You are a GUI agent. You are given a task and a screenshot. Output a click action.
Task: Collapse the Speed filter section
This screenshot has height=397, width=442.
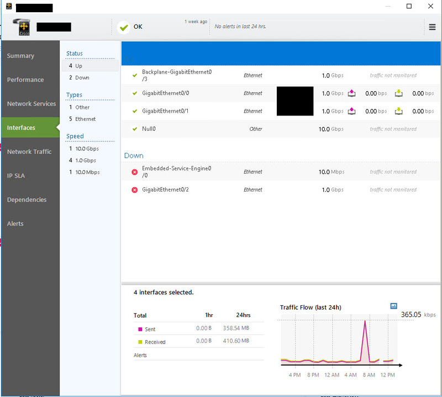(75, 136)
